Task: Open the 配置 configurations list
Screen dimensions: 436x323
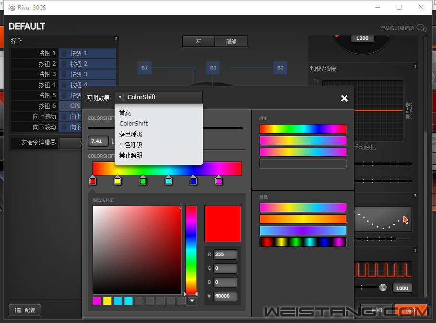Action: tap(25, 310)
